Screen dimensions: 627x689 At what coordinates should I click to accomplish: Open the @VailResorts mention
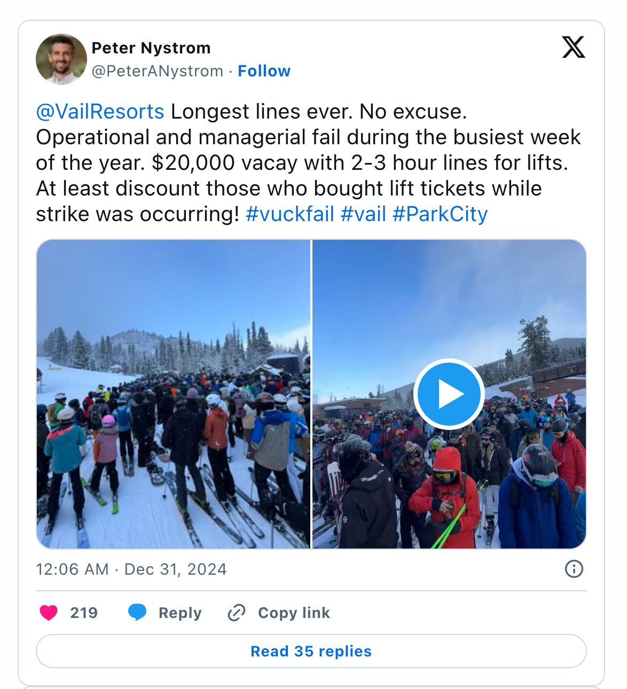point(100,112)
